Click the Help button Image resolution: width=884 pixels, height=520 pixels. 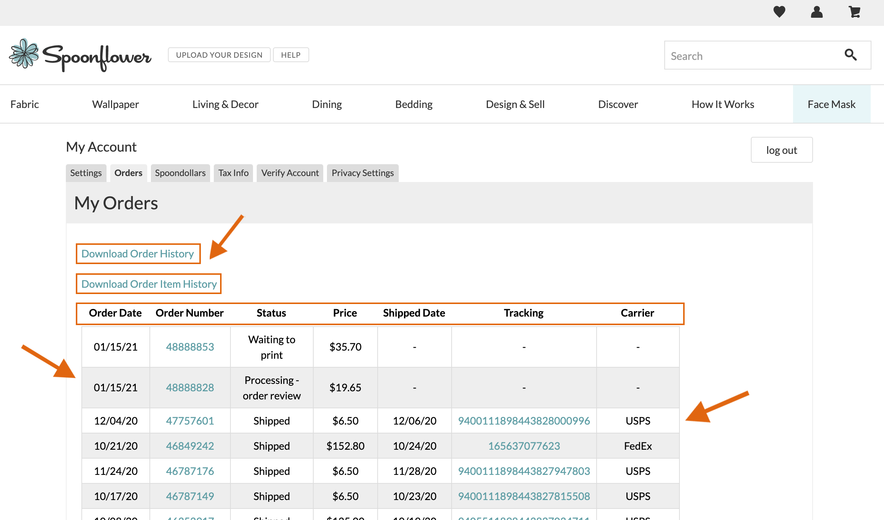click(291, 55)
